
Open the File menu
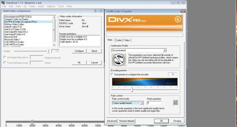tap(4, 6)
